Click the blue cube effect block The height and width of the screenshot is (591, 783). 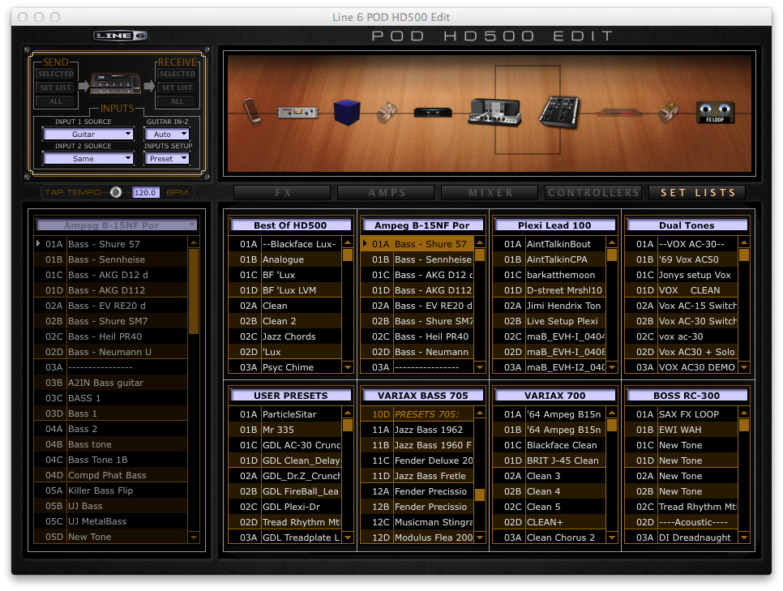[347, 112]
